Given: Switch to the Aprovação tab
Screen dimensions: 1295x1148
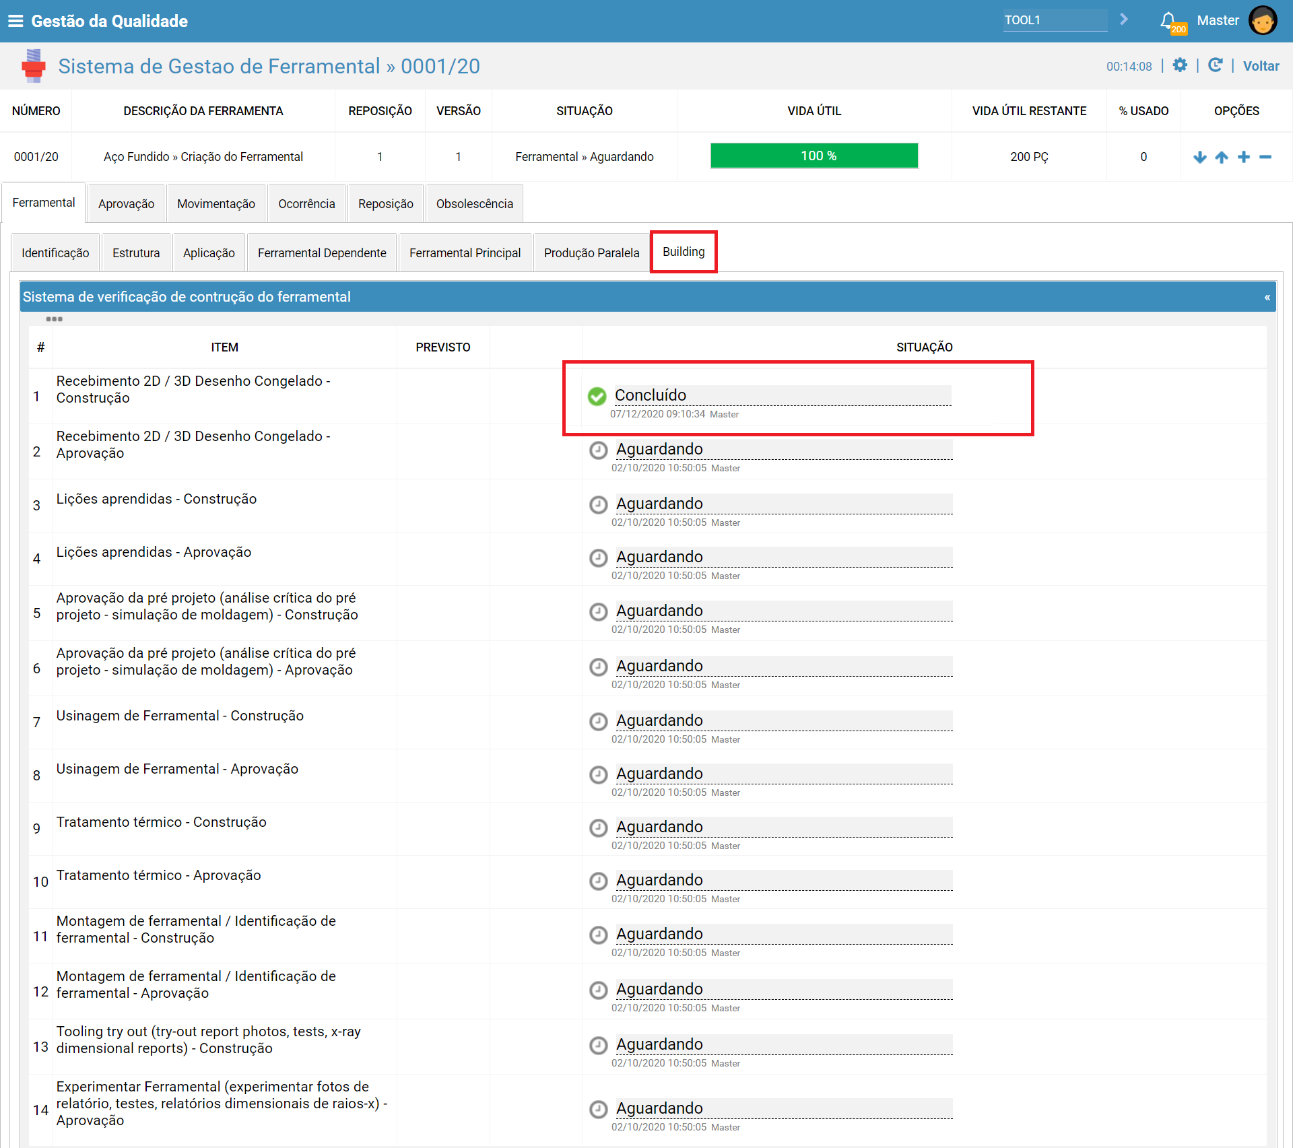Looking at the screenshot, I should [127, 204].
